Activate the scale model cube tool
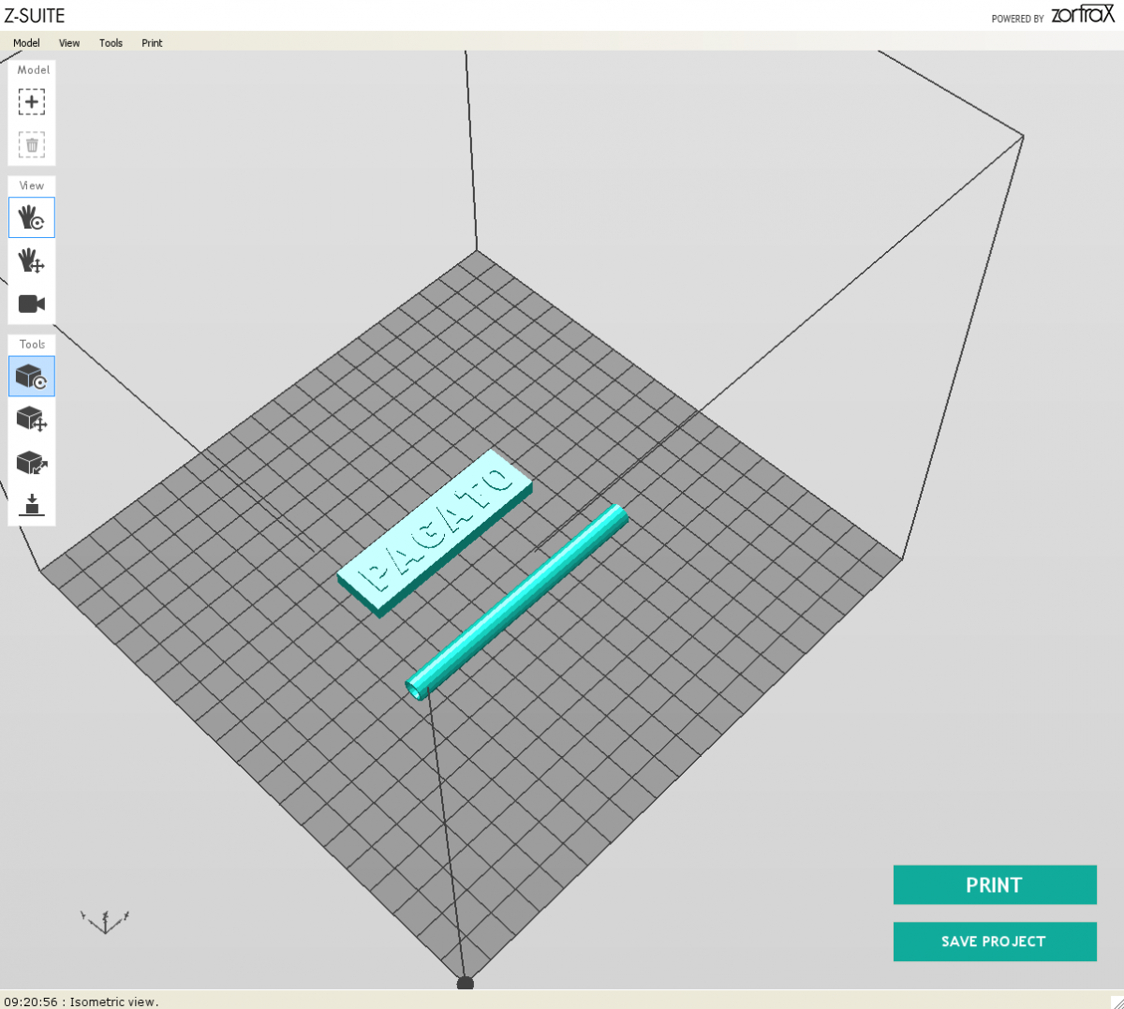 click(32, 462)
